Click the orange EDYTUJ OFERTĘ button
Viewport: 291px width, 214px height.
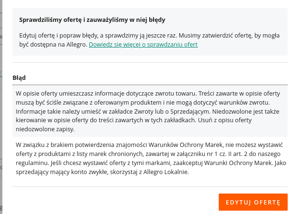(x=253, y=202)
